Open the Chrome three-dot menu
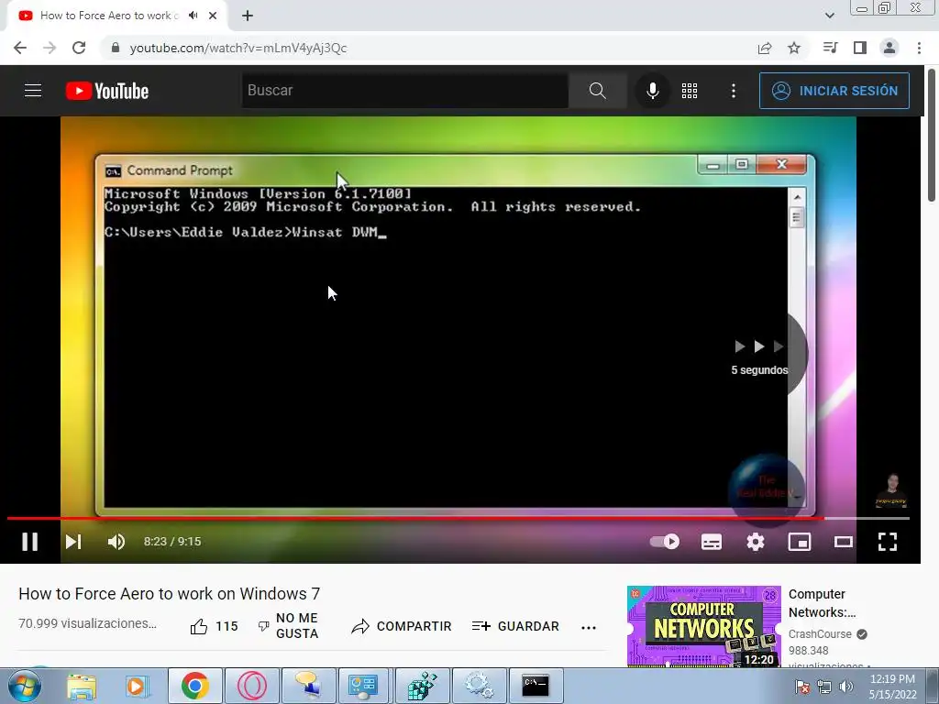The image size is (939, 704). click(919, 48)
